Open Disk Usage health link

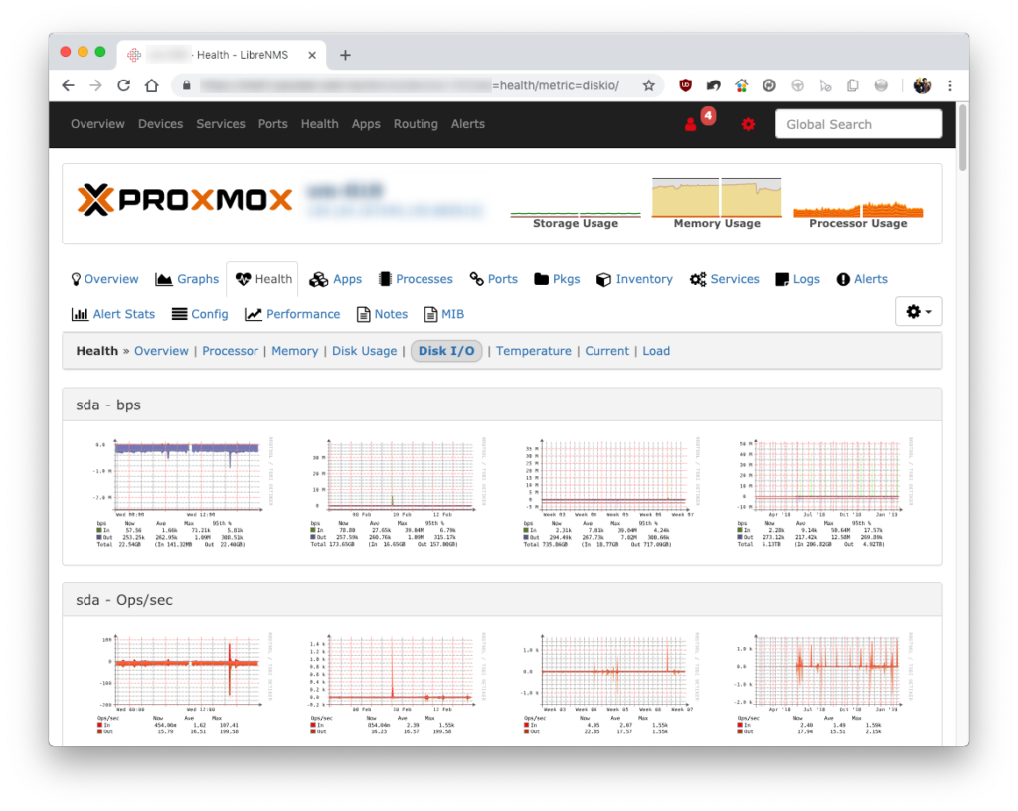364,351
